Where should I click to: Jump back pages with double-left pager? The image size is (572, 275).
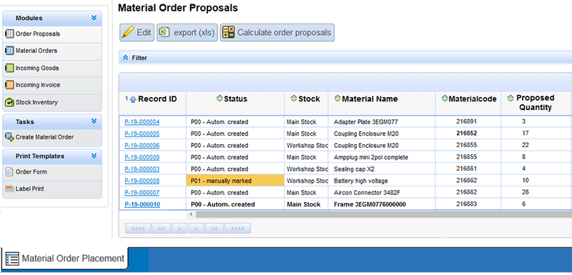coord(161,229)
